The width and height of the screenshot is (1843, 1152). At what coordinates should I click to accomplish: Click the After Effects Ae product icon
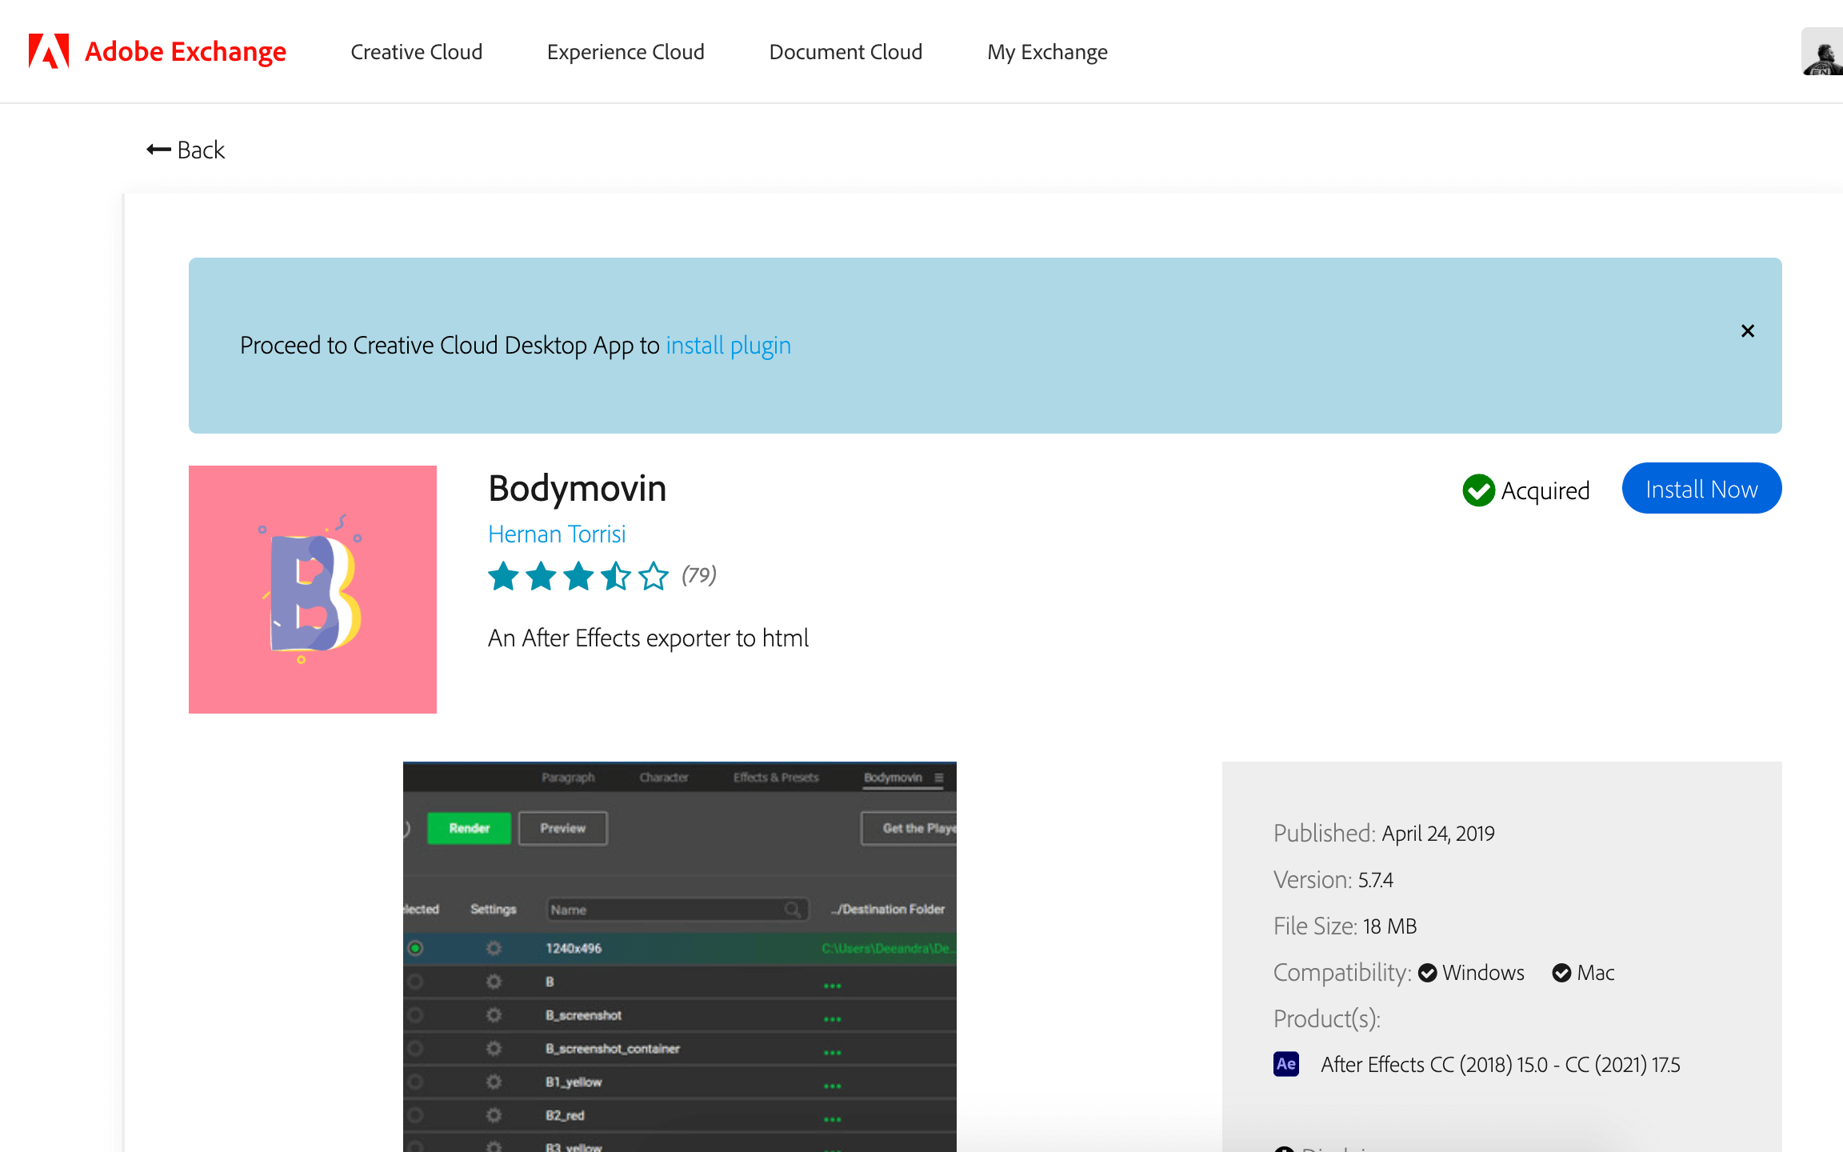(1285, 1064)
